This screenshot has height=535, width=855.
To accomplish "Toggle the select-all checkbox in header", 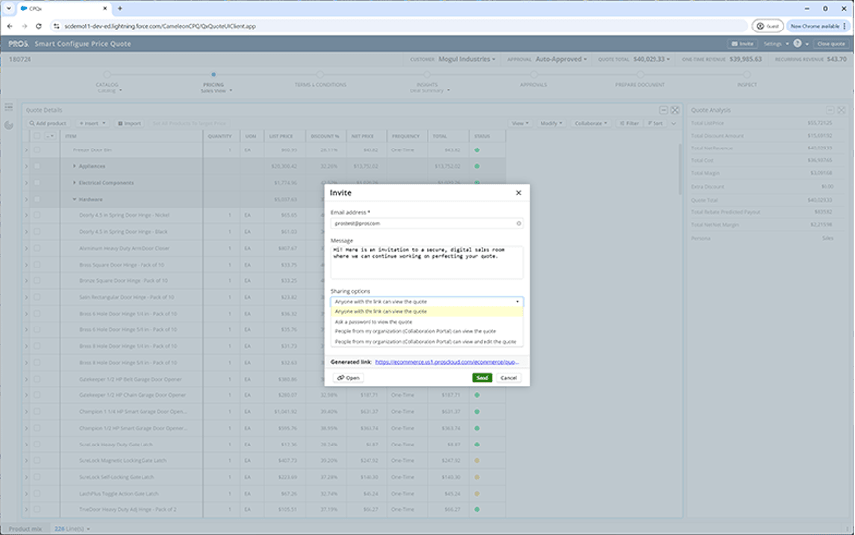I will coord(37,136).
